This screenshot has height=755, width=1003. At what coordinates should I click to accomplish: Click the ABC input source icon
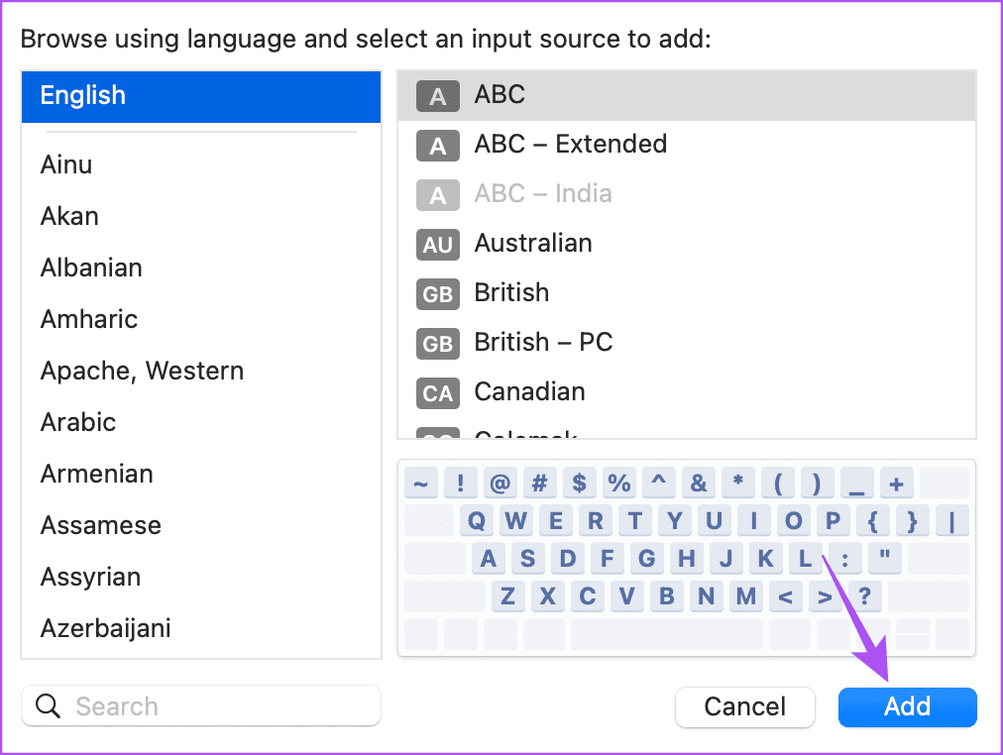point(437,96)
